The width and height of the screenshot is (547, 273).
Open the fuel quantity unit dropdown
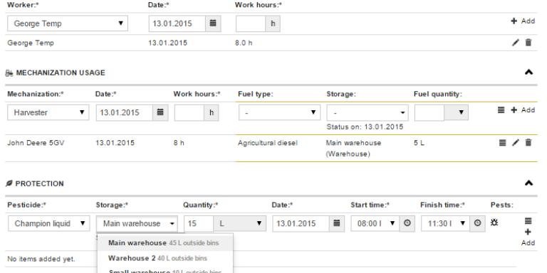point(456,112)
